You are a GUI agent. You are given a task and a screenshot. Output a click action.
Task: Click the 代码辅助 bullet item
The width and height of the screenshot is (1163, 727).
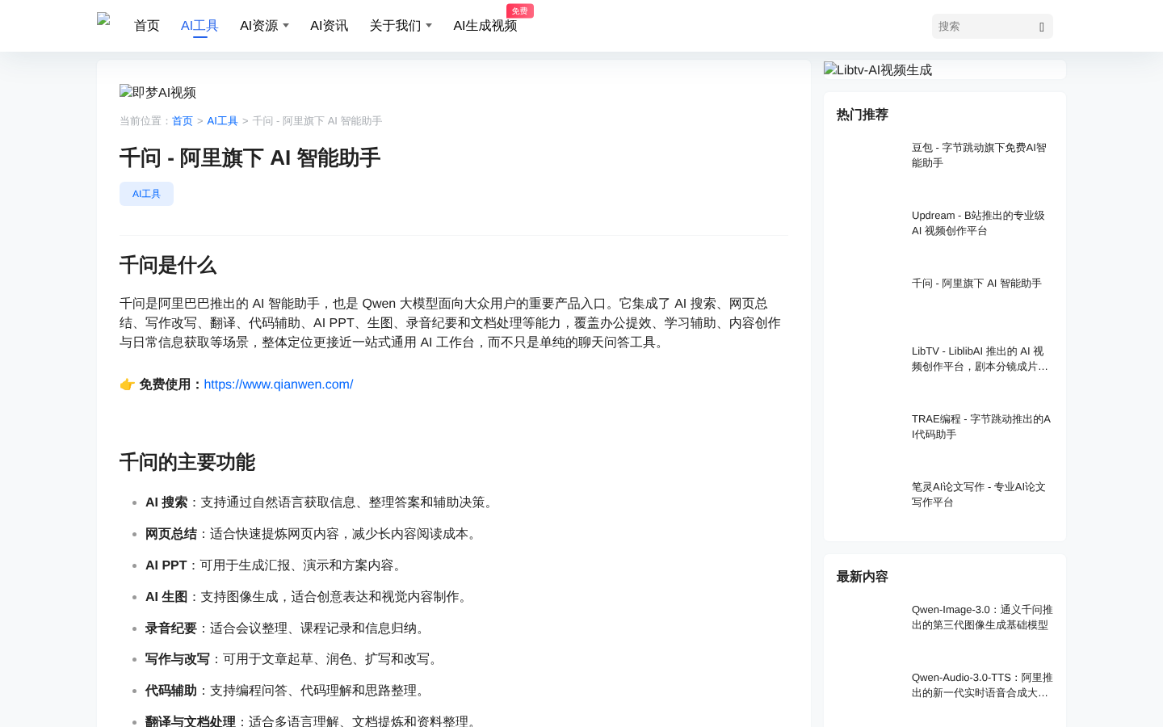[x=288, y=691]
